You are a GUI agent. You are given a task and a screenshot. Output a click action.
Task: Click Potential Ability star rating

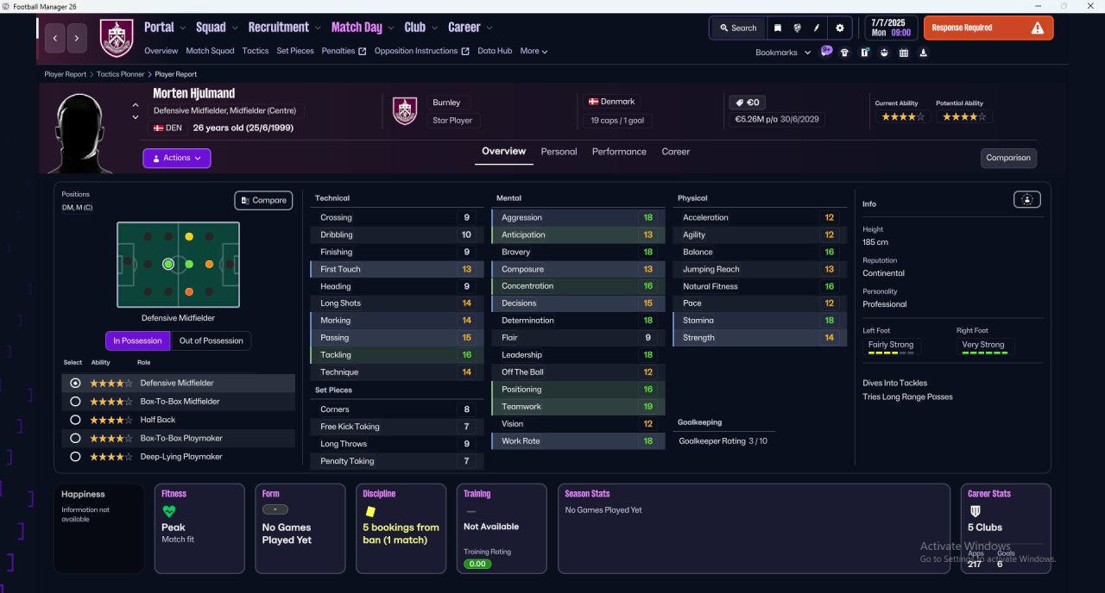964,116
